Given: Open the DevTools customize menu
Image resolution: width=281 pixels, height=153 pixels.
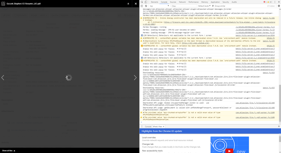Looking at the screenshot, I should point(275,2).
